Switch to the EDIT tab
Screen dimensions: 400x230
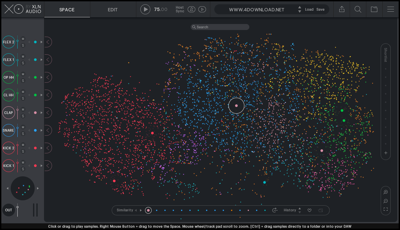pos(113,9)
